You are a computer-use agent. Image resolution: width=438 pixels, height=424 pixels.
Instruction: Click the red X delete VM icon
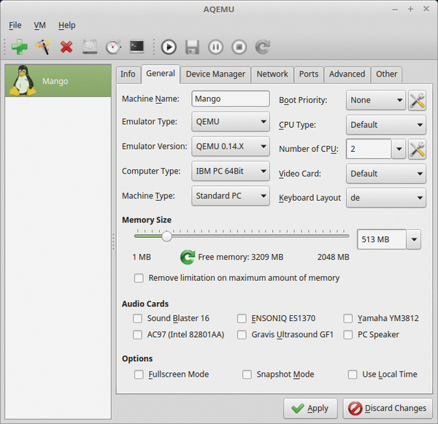pyautogui.click(x=66, y=47)
